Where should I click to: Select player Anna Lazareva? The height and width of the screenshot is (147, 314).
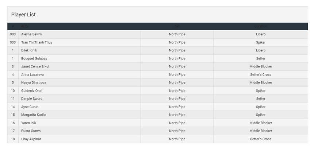[x=33, y=74]
